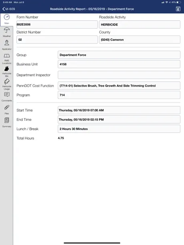Select the Form Number field 892E3506

coord(57,24)
